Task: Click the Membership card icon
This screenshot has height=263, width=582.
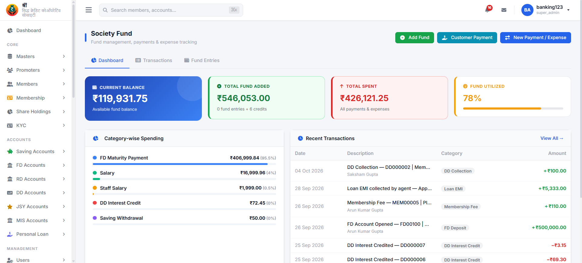Action: [x=10, y=98]
